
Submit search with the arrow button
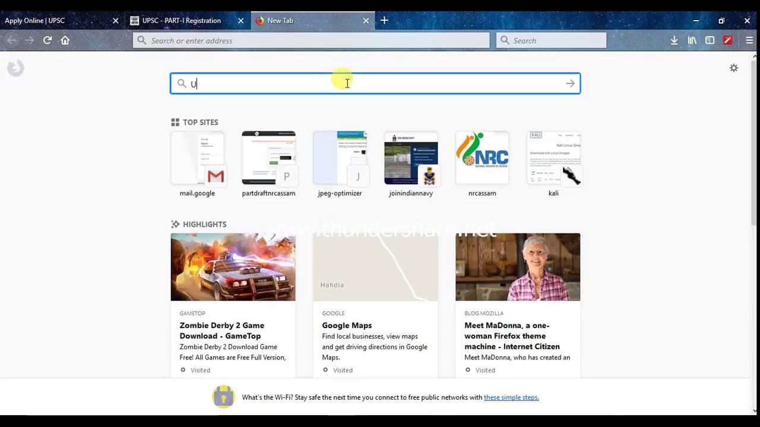pos(570,84)
